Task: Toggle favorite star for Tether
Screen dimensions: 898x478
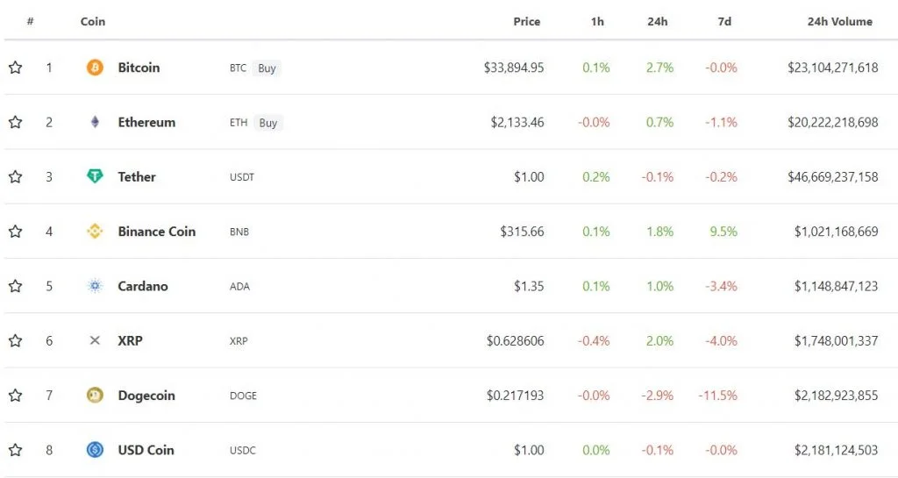Action: click(x=15, y=176)
